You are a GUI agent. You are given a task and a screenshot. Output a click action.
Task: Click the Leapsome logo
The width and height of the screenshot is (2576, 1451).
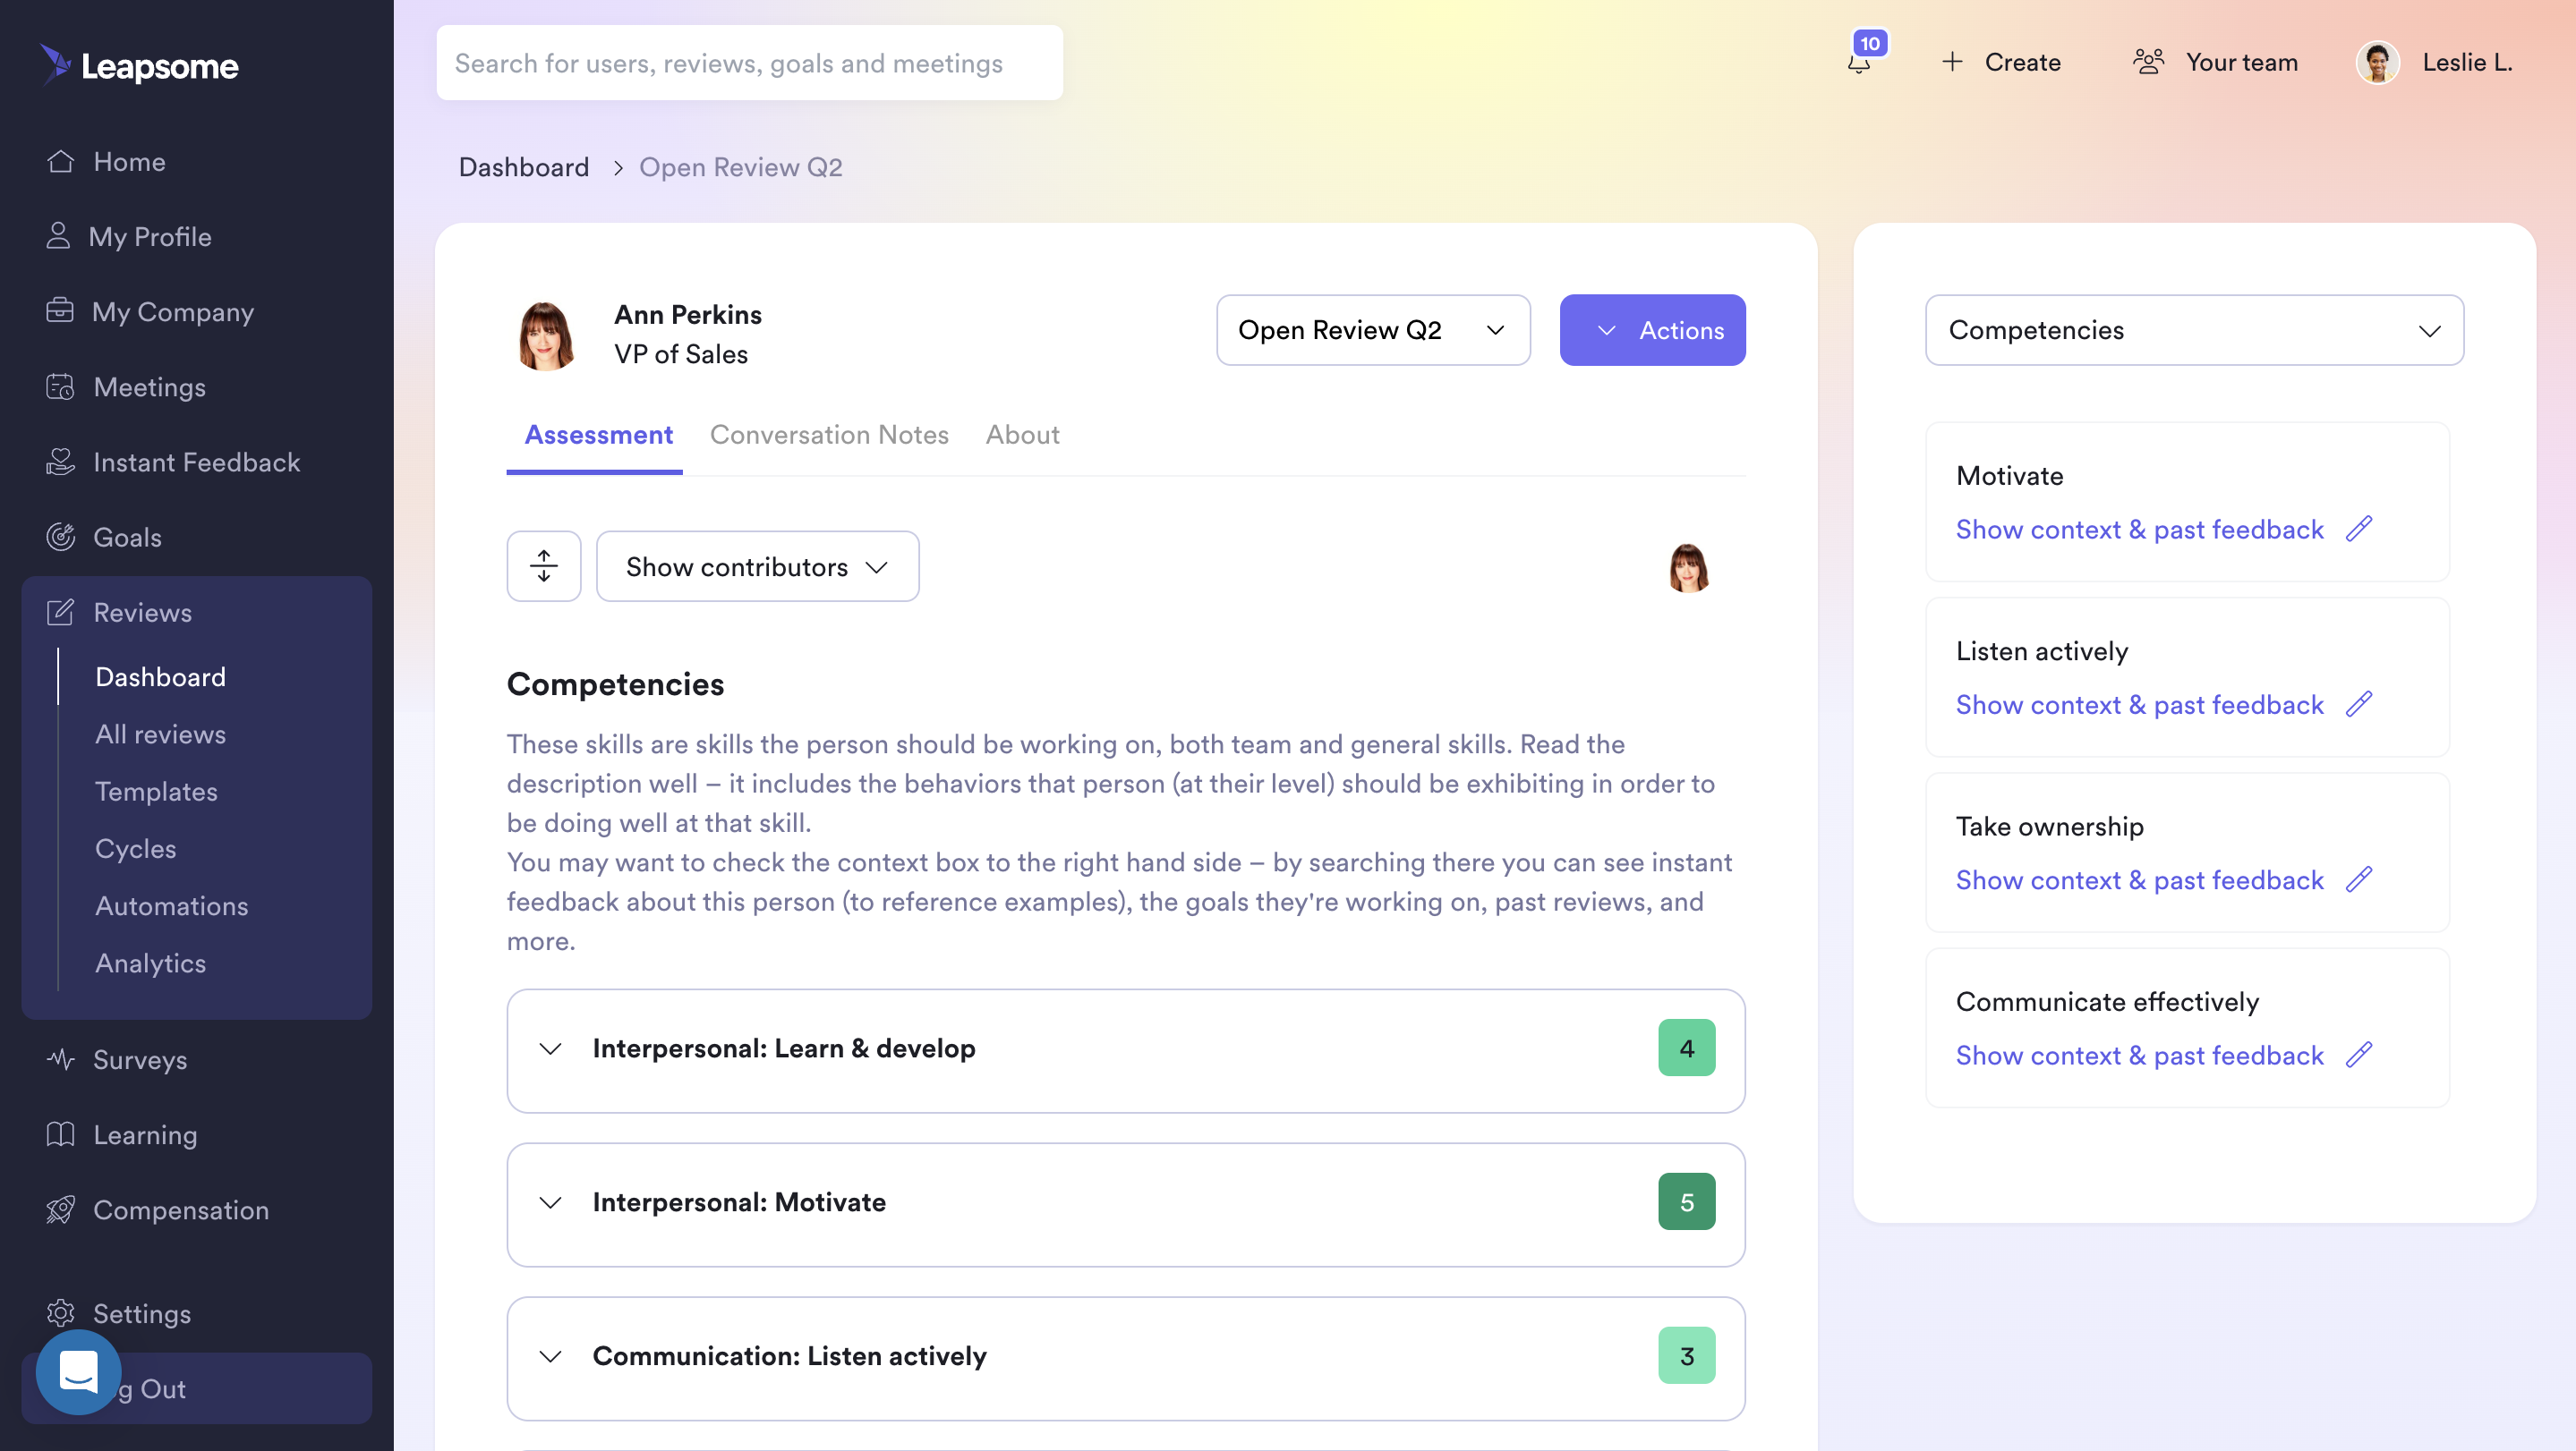click(139, 65)
